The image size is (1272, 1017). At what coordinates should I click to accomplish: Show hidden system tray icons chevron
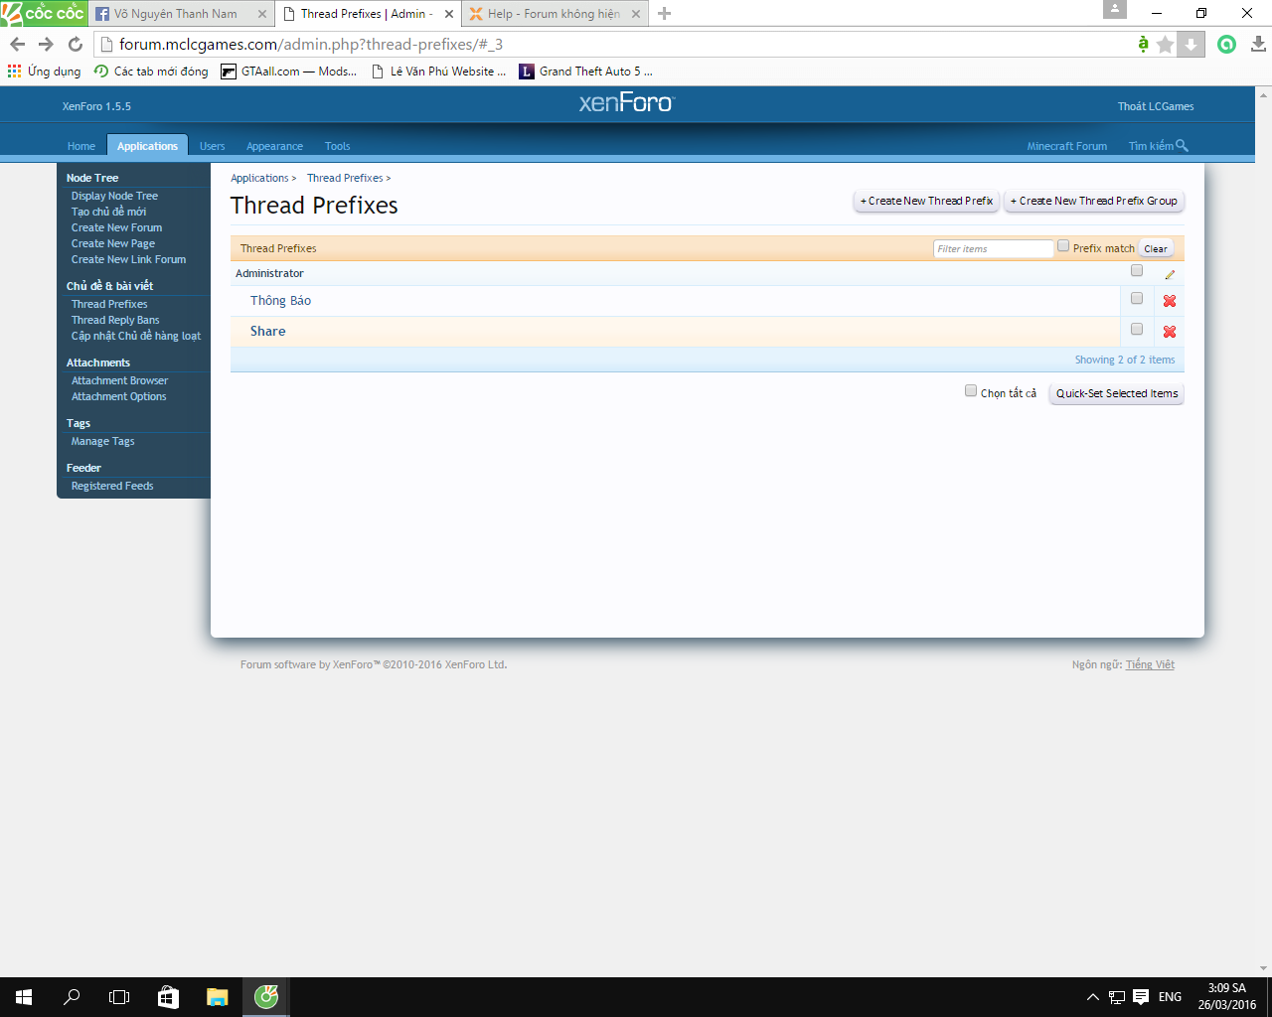pyautogui.click(x=1093, y=997)
